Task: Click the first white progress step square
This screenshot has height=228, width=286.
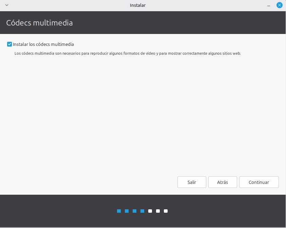Action: 150,211
